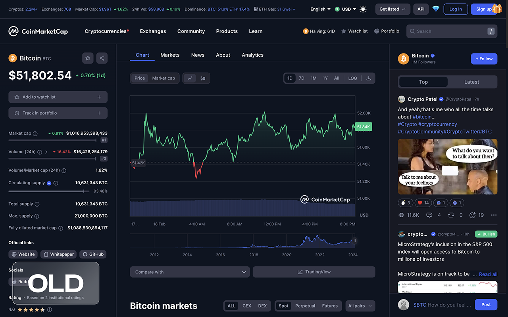Filter markets by Perpetual
508x317 pixels.
click(305, 306)
